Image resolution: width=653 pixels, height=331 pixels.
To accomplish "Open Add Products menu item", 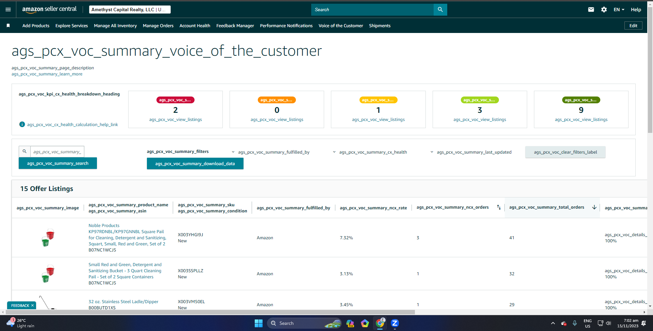I will [x=36, y=25].
